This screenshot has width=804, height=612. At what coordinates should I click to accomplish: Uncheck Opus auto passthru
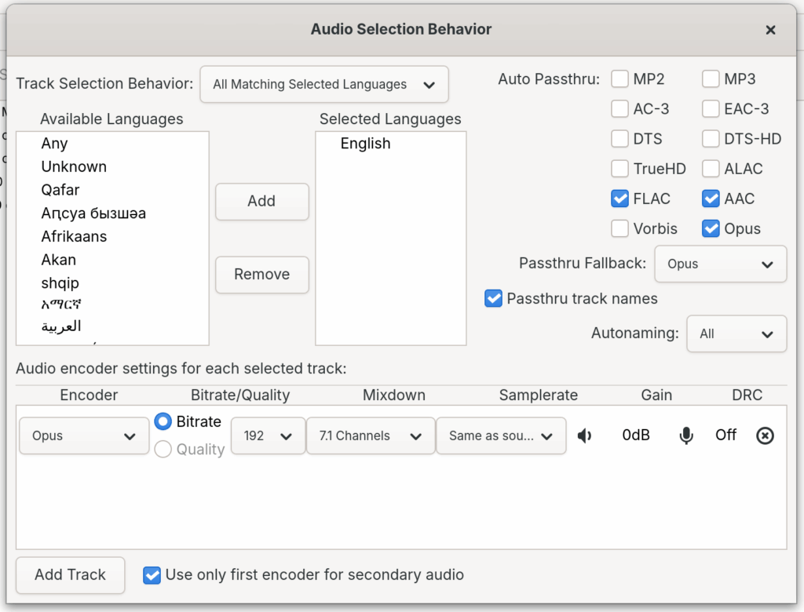point(711,228)
